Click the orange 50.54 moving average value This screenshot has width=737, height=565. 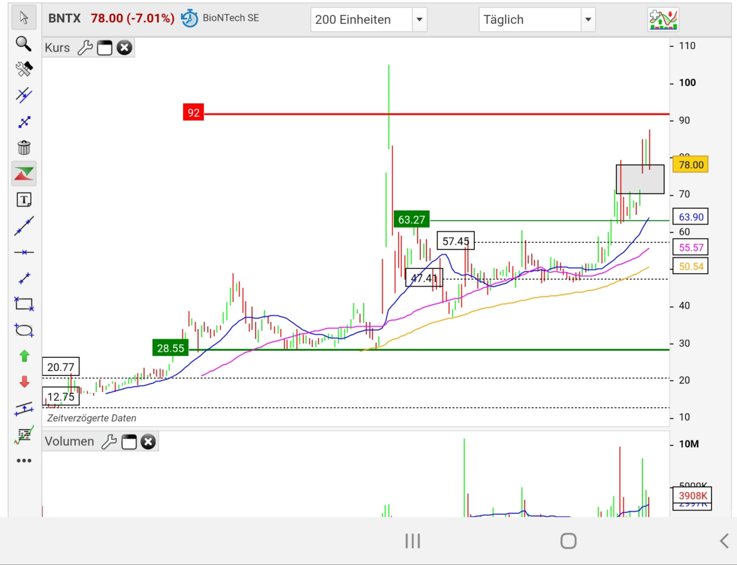691,266
